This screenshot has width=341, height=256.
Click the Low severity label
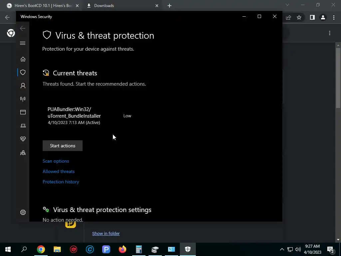[x=127, y=116]
